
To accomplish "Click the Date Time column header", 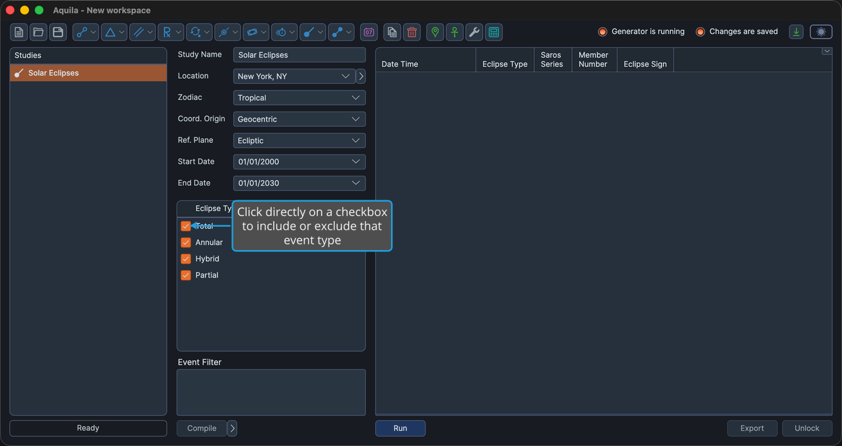I will pyautogui.click(x=426, y=60).
